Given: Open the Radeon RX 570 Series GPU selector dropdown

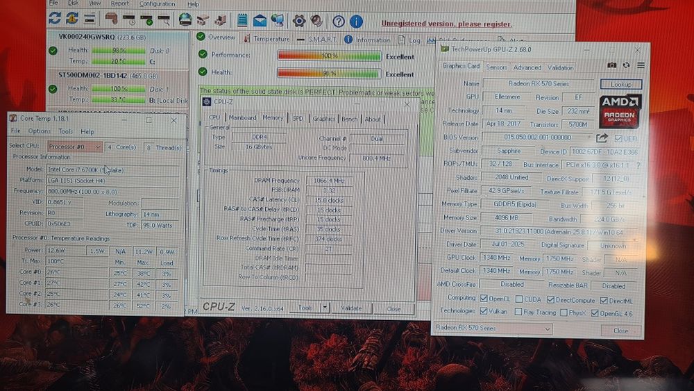Looking at the screenshot, I should pos(493,328).
